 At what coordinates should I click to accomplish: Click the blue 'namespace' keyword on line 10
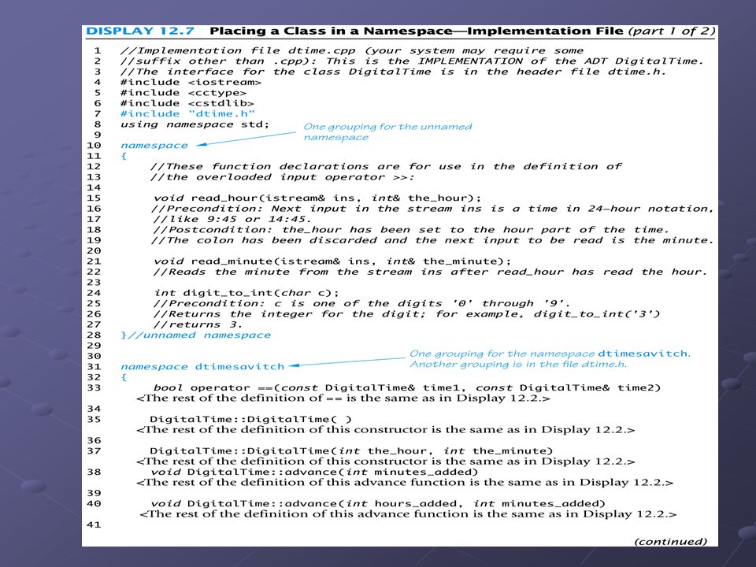point(154,146)
